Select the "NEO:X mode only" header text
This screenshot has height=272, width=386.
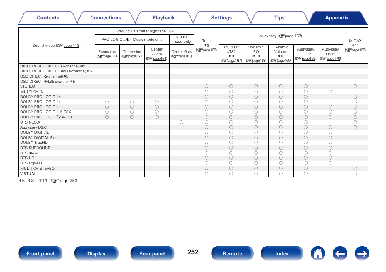(x=182, y=39)
